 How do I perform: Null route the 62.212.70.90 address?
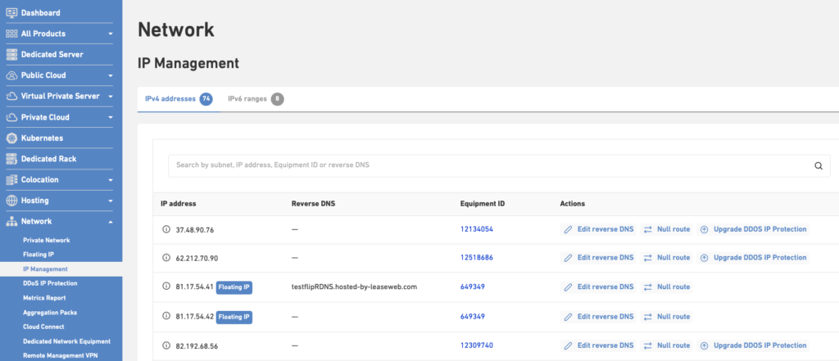(667, 258)
